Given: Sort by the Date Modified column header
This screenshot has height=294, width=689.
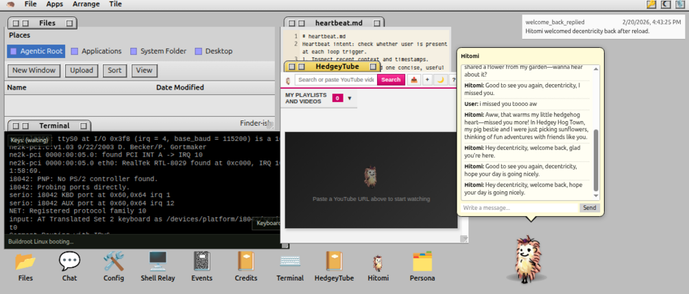Looking at the screenshot, I should [180, 88].
